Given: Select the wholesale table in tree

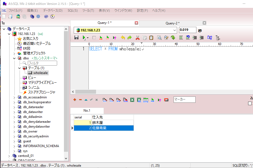Looking at the screenshot, I should (40, 73).
